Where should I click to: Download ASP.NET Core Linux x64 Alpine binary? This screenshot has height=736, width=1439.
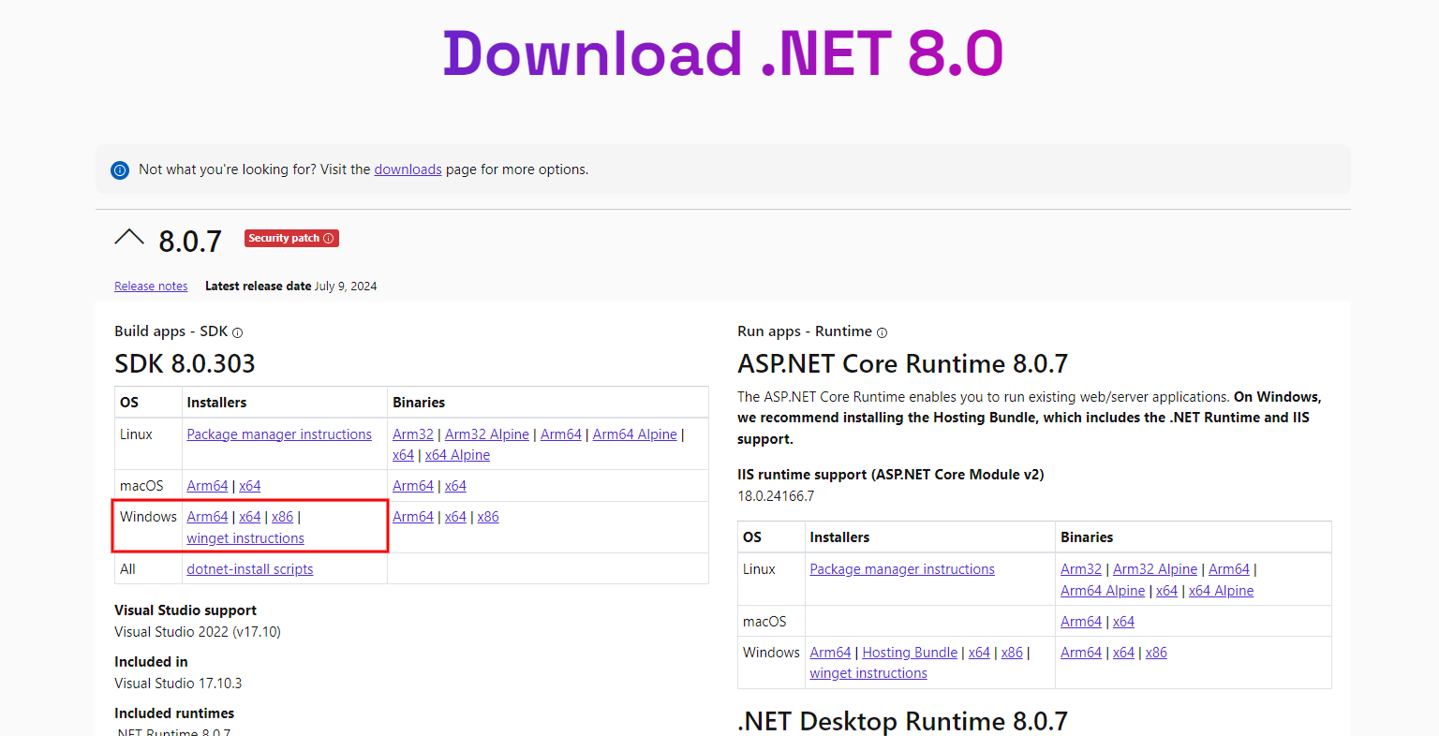[x=1221, y=591]
